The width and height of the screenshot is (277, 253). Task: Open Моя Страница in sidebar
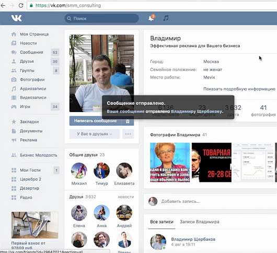(34, 34)
